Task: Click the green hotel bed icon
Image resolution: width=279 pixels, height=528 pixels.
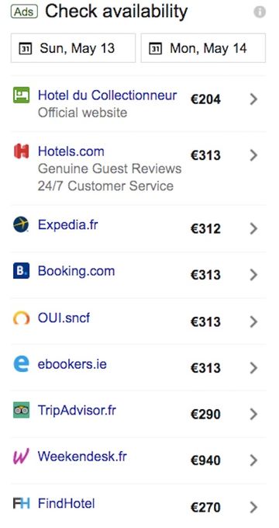Action: (x=21, y=95)
